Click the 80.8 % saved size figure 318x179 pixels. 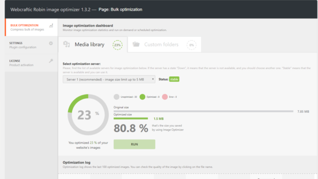click(131, 128)
